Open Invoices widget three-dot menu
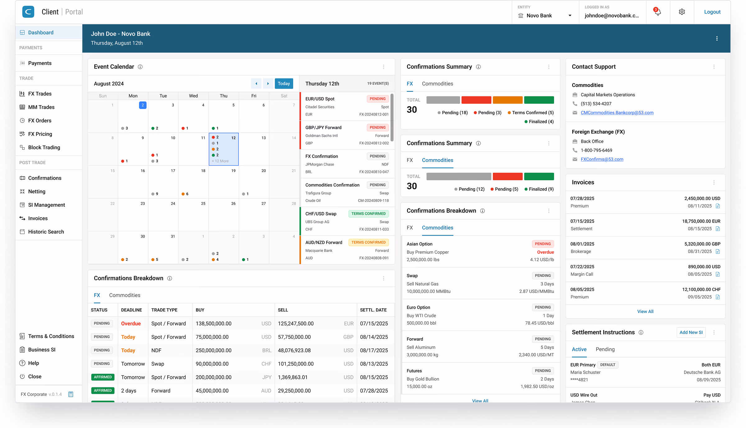Image resolution: width=746 pixels, height=428 pixels. point(714,182)
